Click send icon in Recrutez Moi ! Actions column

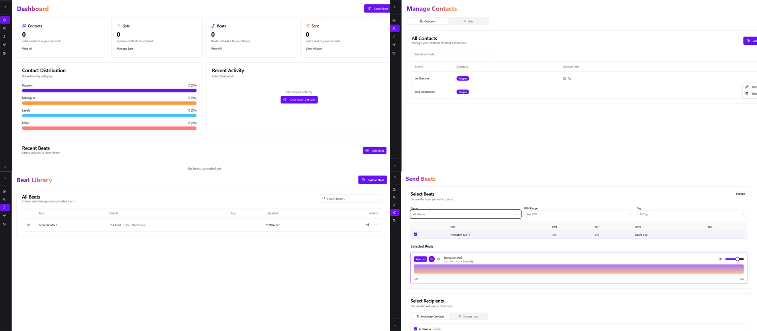pyautogui.click(x=367, y=225)
